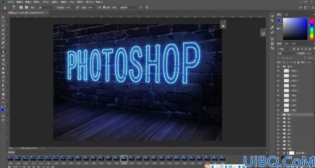Collapse the top expanded layer group
Image resolution: width=315 pixels, height=168 pixels.
click(x=281, y=66)
